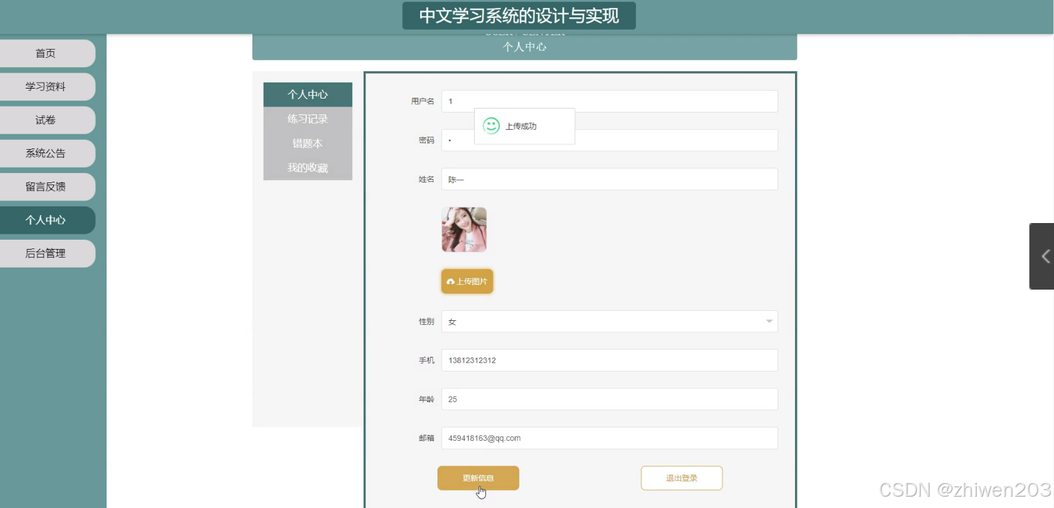The height and width of the screenshot is (508, 1054).
Task: Open 系统公告 from sidebar
Action: [x=47, y=153]
